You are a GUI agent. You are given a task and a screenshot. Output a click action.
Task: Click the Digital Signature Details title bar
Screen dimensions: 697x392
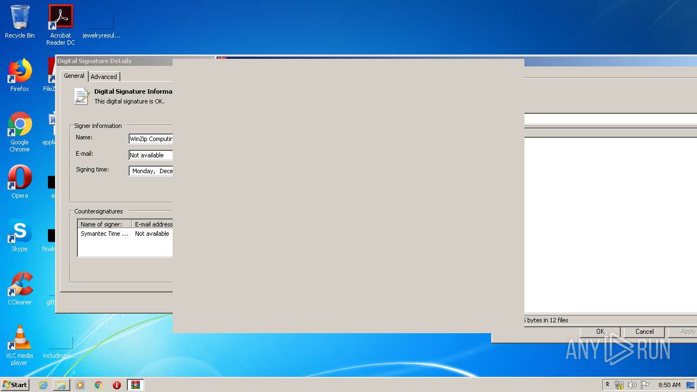(114, 61)
